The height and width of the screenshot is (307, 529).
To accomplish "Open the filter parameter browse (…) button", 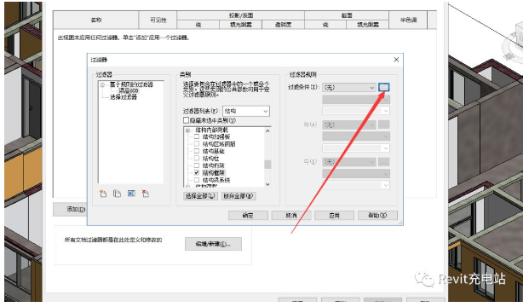I will [x=384, y=88].
